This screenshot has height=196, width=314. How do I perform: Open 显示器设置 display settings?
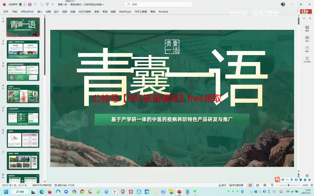coord(236,185)
